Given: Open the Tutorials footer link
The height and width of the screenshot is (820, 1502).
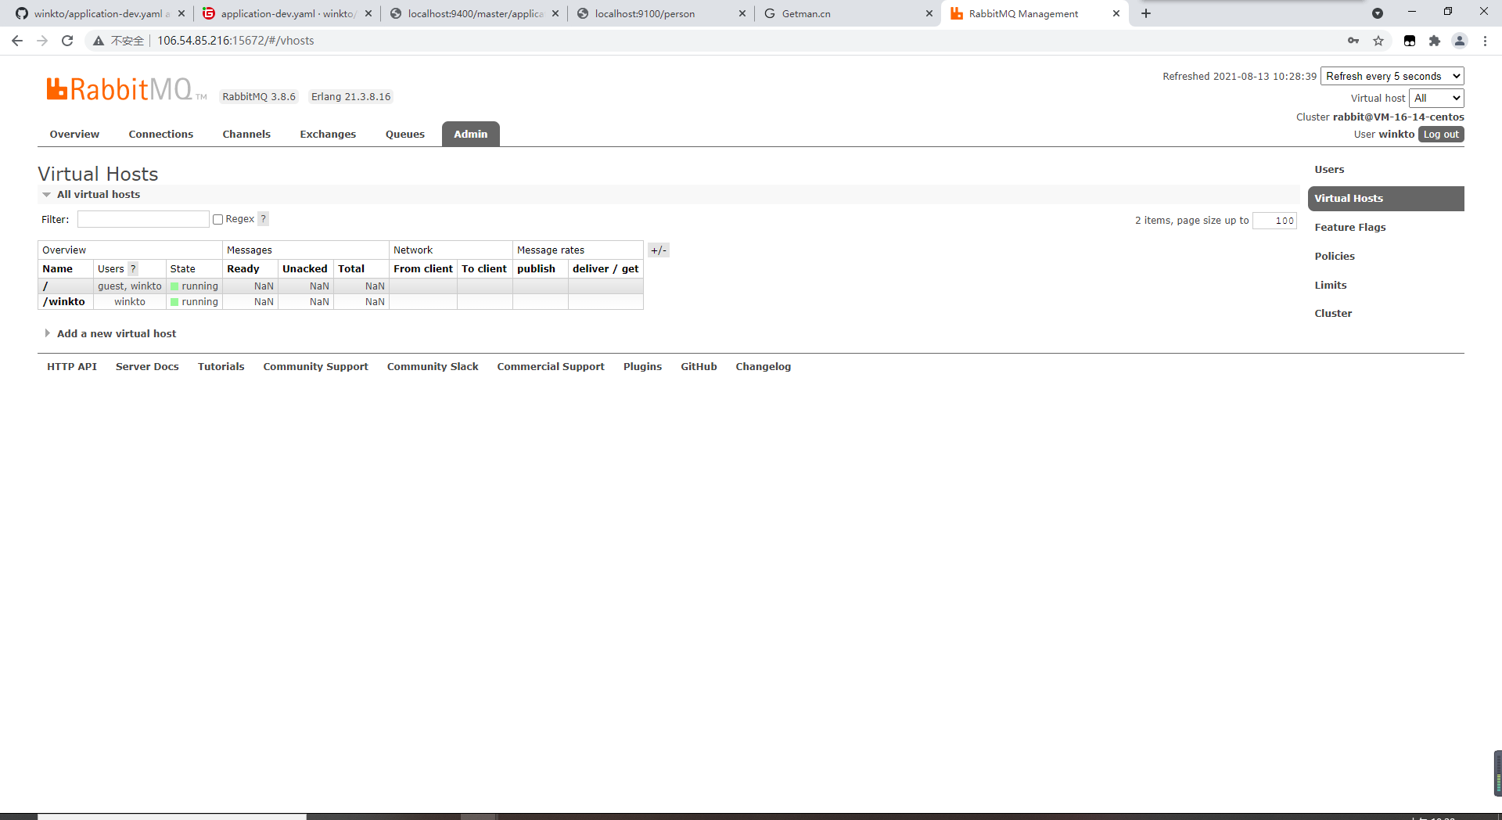Looking at the screenshot, I should click(x=221, y=366).
